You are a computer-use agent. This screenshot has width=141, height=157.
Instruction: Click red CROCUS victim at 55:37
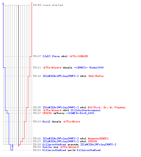(92, 141)
